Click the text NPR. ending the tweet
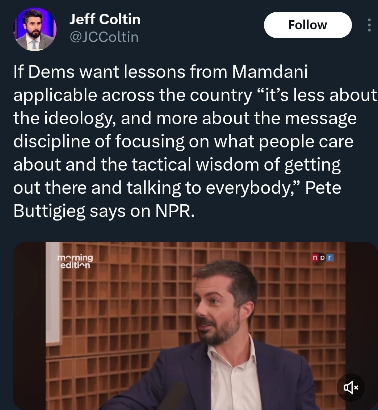 tap(175, 211)
